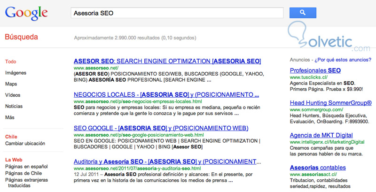The height and width of the screenshot is (192, 376).
Task: Click ¿Por qué estos anuncios? link
Action: 344,60
